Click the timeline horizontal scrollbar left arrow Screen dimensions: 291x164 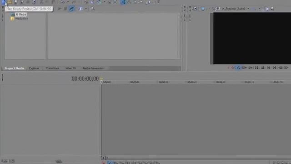103,158
